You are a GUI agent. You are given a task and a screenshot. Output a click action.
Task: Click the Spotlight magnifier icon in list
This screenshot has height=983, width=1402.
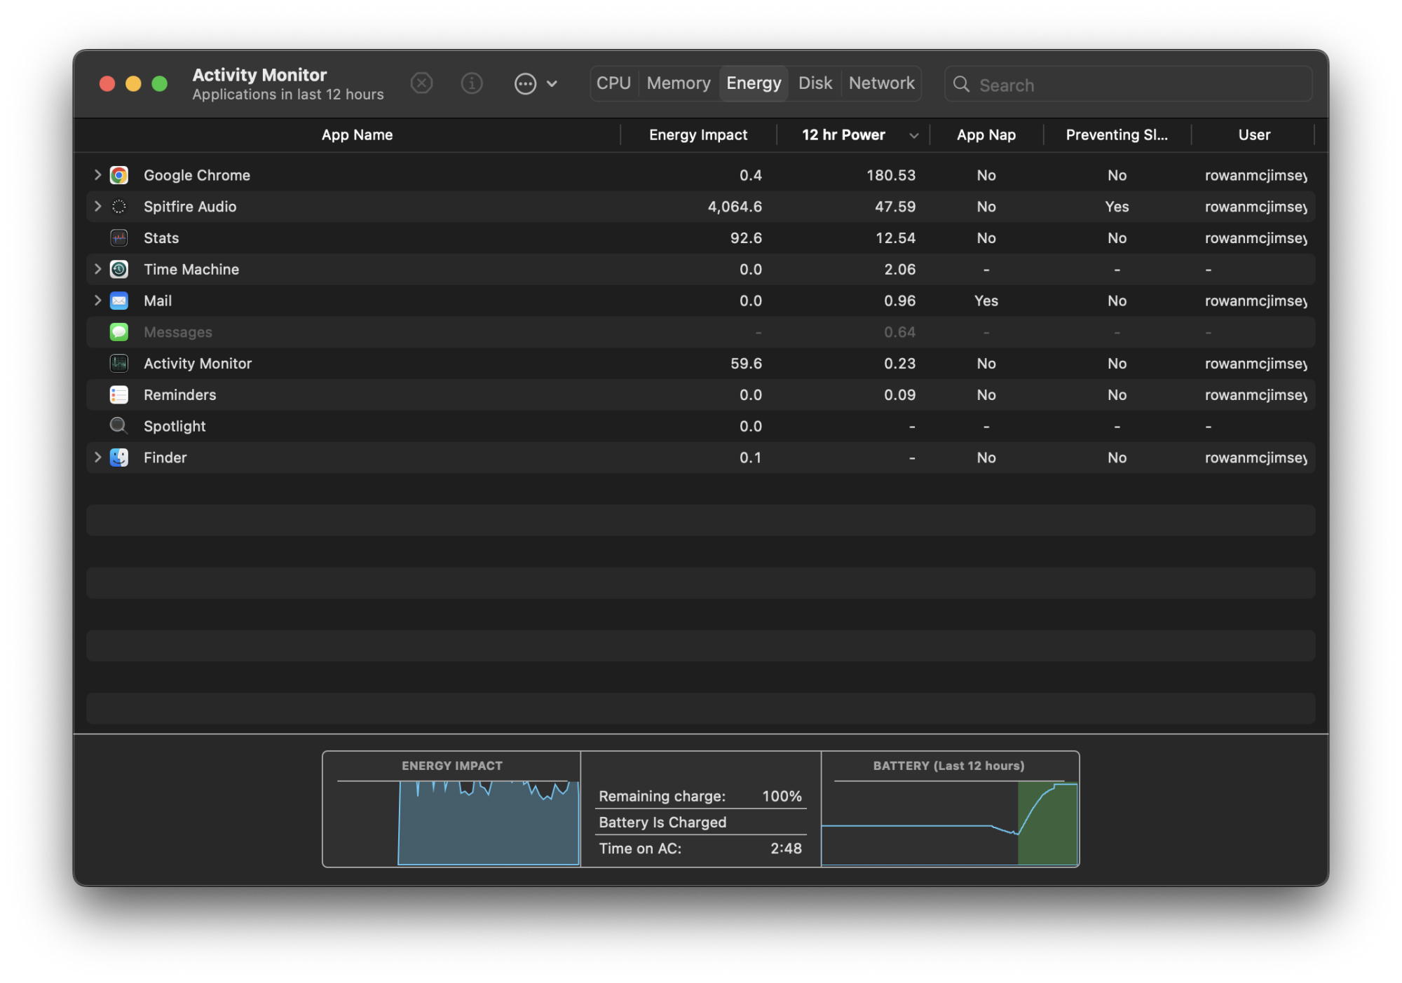[x=118, y=426]
